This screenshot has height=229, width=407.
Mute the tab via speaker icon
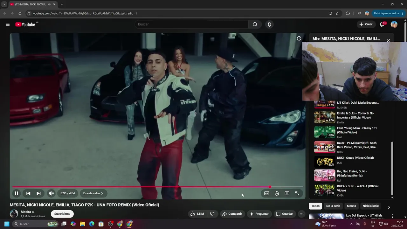pyautogui.click(x=49, y=4)
